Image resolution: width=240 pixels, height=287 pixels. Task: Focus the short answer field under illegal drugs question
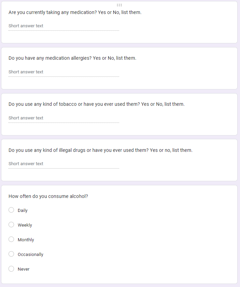[x=64, y=164]
